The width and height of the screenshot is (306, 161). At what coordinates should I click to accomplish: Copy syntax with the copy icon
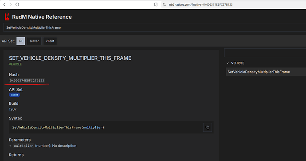(x=208, y=127)
